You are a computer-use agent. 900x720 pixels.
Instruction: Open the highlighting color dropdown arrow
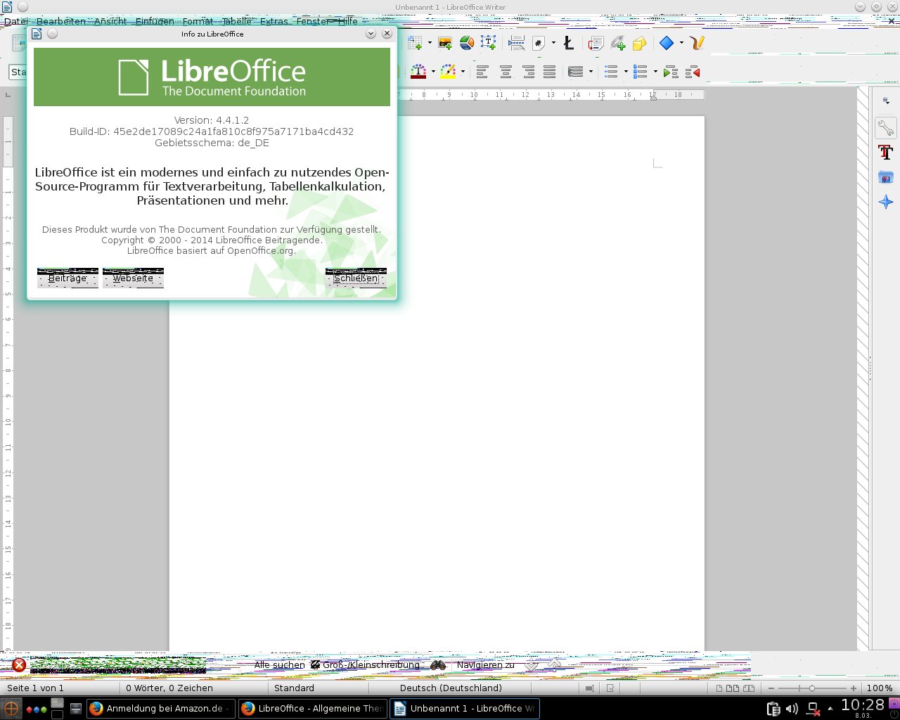point(463,71)
